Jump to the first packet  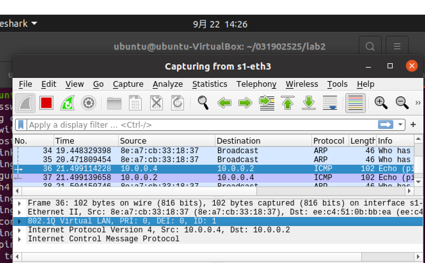[x=288, y=103]
